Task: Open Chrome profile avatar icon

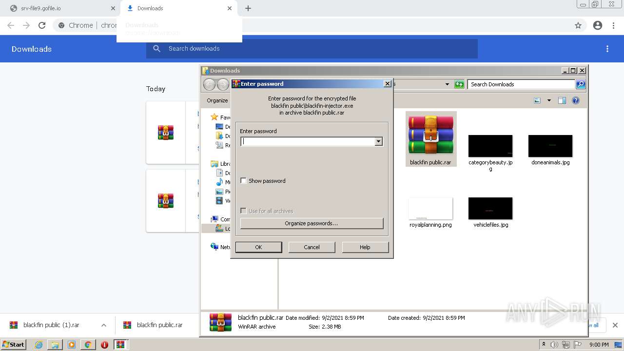Action: point(598,25)
